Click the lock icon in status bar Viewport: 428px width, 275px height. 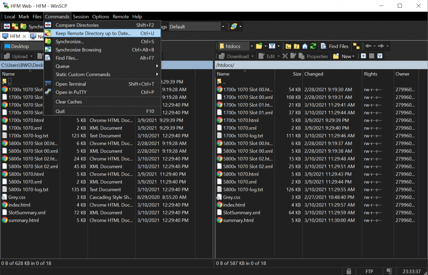click(349, 271)
